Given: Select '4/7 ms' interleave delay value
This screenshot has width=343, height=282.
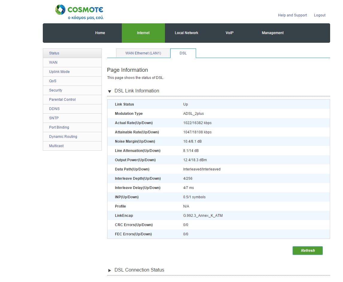Looking at the screenshot, I should point(188,188).
